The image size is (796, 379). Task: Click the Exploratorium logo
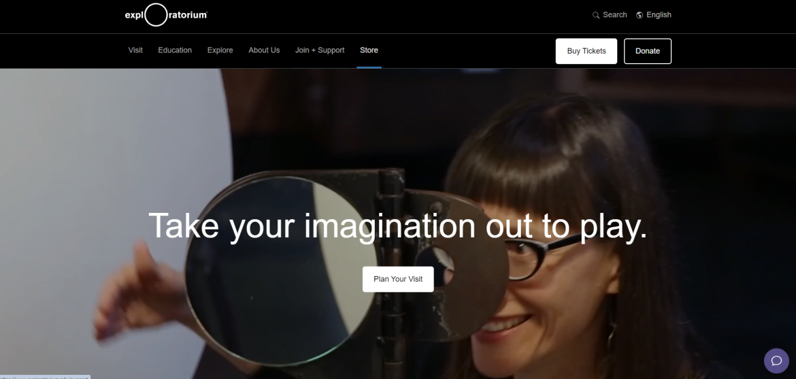pyautogui.click(x=166, y=15)
